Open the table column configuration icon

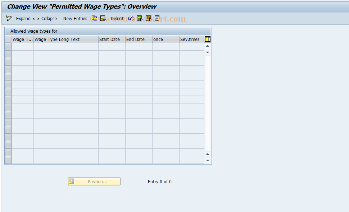tap(208, 39)
